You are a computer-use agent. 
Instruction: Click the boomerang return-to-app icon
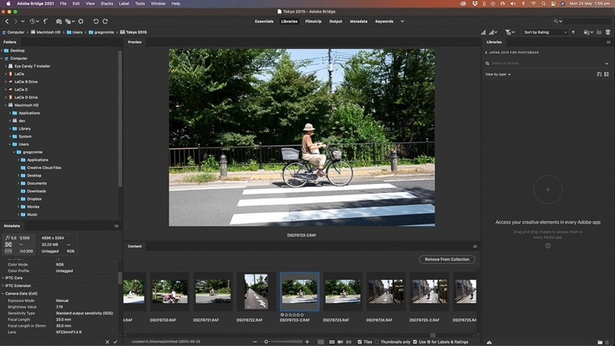coord(45,22)
